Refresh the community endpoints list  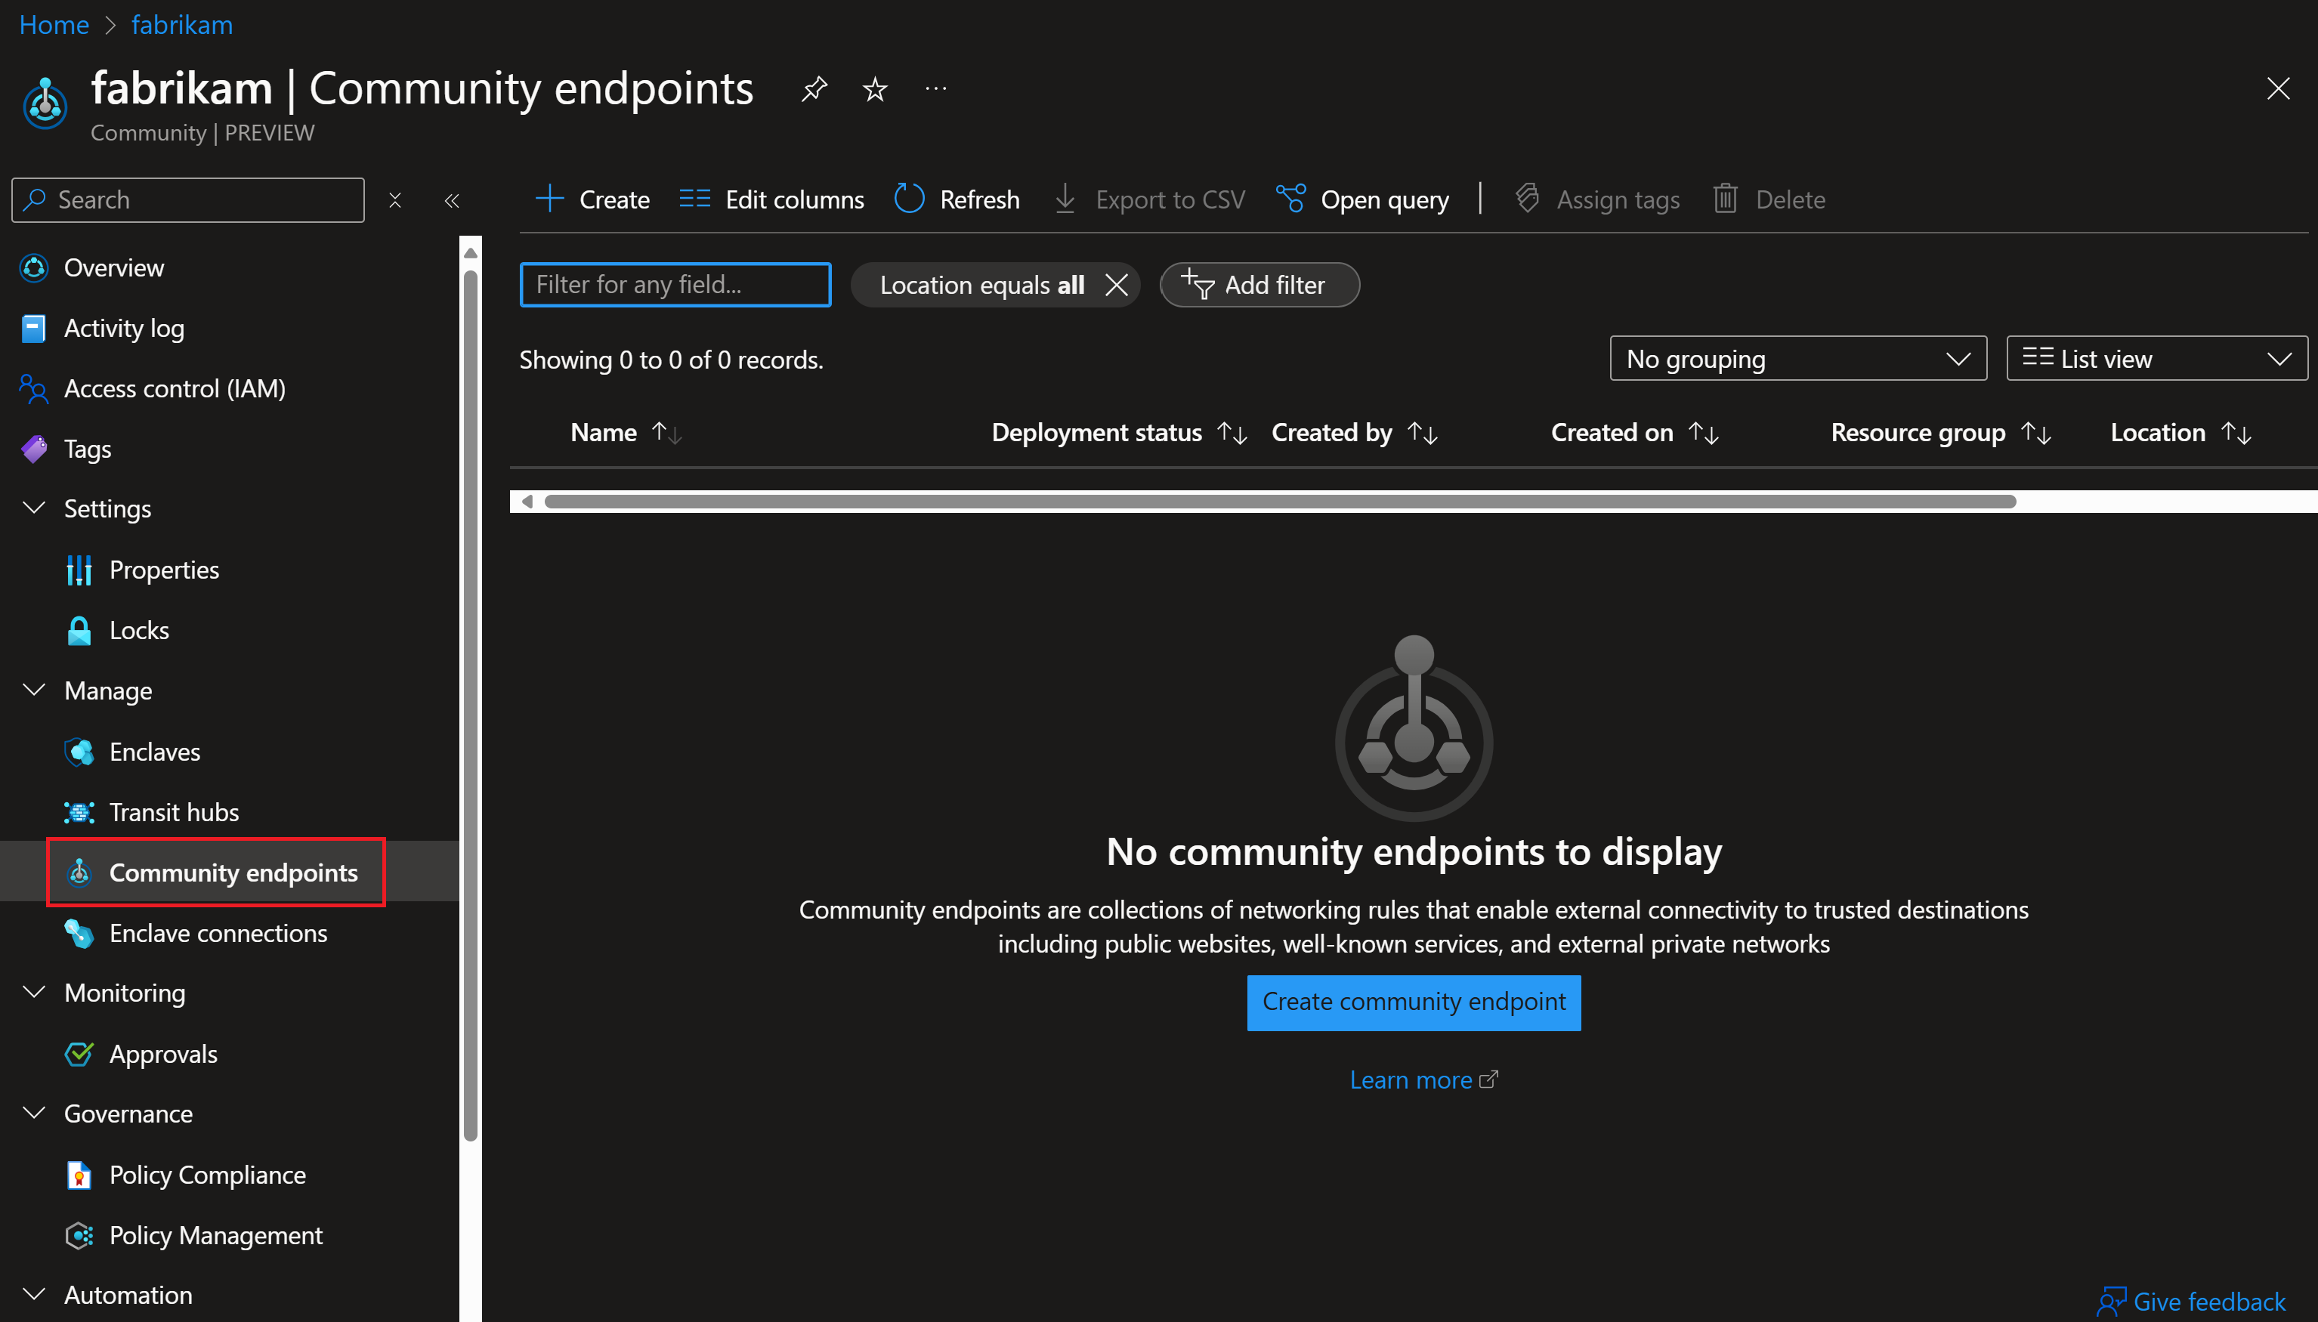[x=957, y=199]
